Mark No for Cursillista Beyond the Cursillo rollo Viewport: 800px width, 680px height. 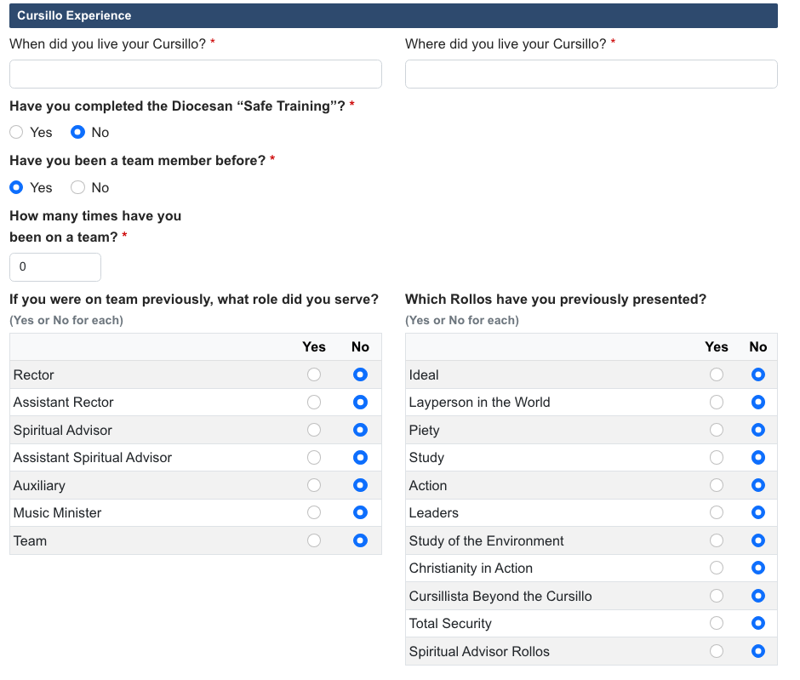[x=758, y=595]
